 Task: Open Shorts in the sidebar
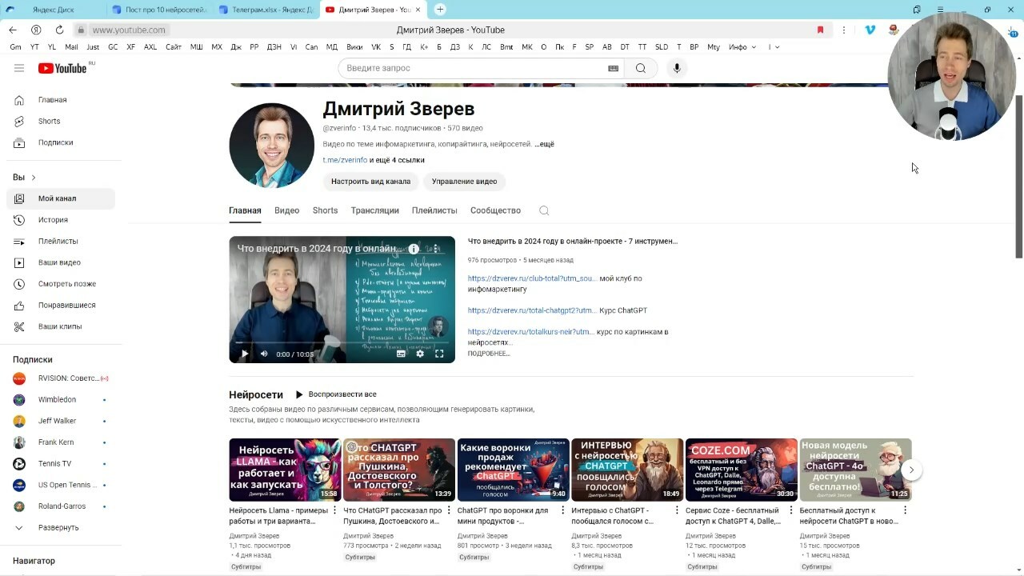click(61, 121)
